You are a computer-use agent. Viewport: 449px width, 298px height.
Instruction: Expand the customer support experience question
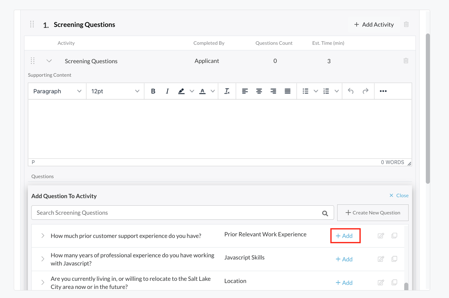tap(42, 236)
